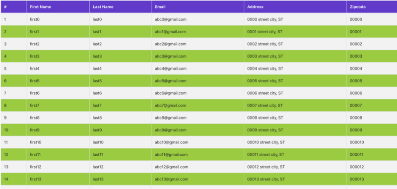Select the cell reading first1
Screen dimensions: 397x189
click(x=58, y=32)
